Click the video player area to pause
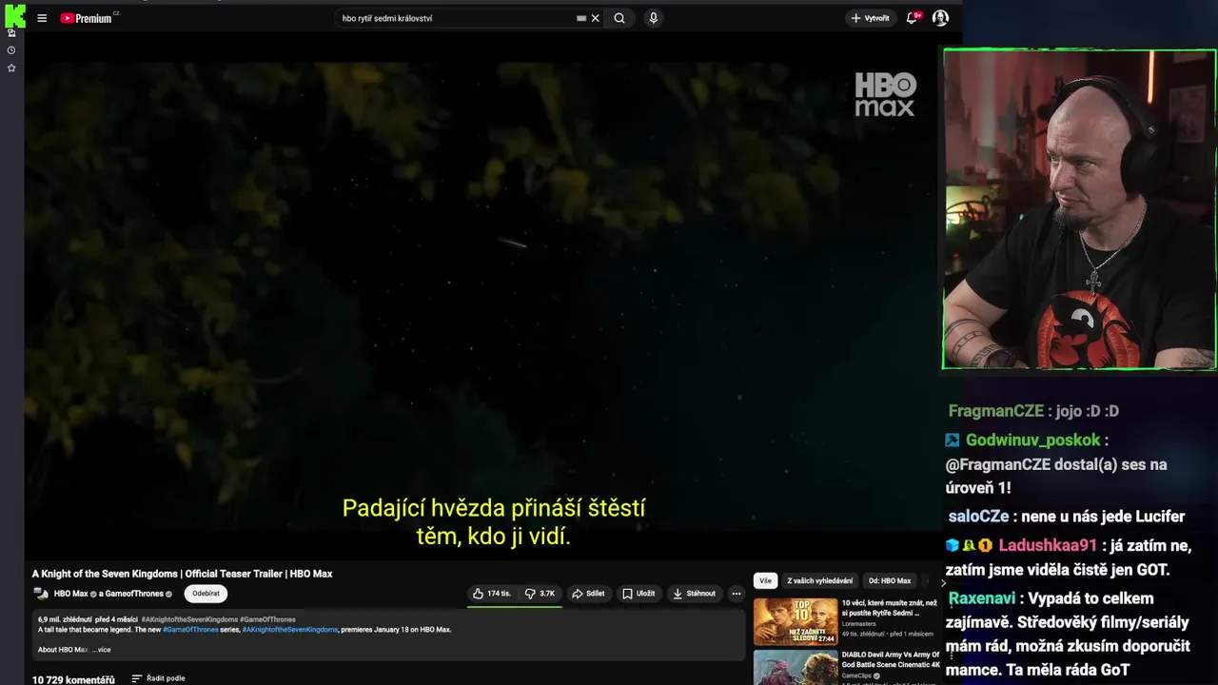This screenshot has width=1218, height=685. click(481, 295)
